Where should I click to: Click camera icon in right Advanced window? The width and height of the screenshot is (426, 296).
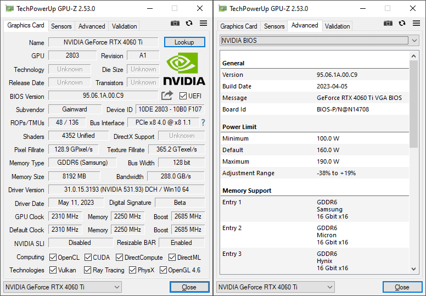coord(388,24)
